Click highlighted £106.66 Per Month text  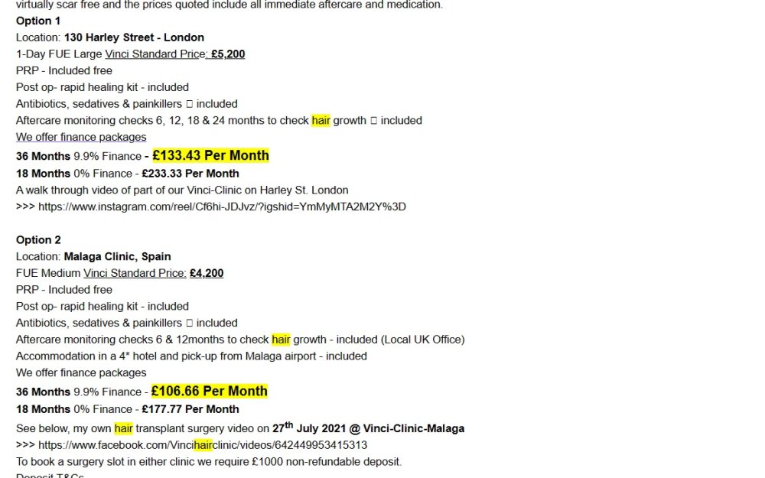click(x=209, y=391)
